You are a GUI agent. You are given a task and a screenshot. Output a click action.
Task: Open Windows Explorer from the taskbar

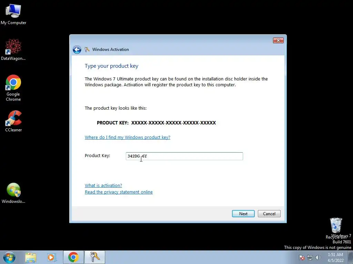pyautogui.click(x=31, y=257)
